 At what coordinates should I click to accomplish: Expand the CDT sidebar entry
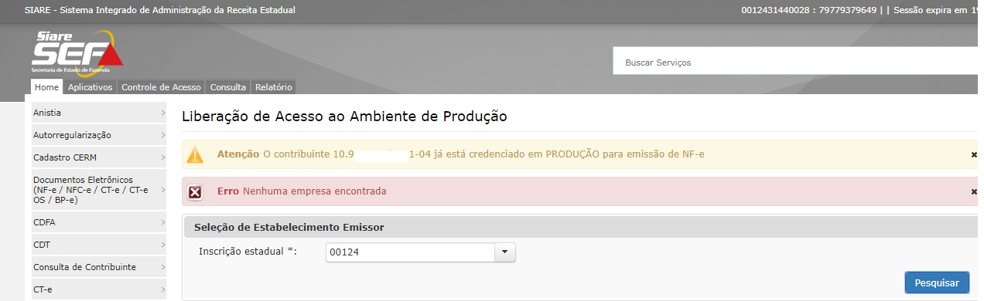point(99,245)
